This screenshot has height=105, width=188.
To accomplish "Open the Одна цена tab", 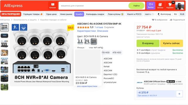I will point(51,14).
